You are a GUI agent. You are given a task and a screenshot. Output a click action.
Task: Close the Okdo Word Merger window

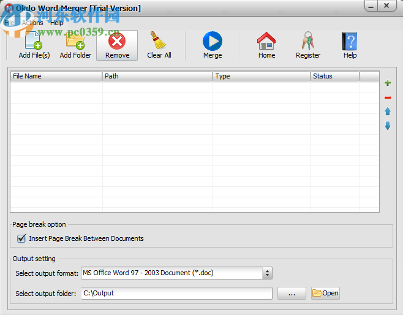(386, 6)
